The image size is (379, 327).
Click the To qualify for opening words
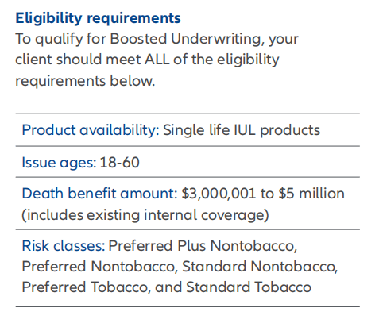tap(61, 39)
